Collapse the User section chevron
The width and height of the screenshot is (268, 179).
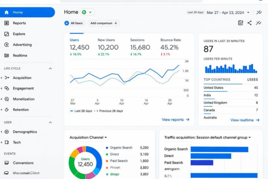tap(50, 123)
